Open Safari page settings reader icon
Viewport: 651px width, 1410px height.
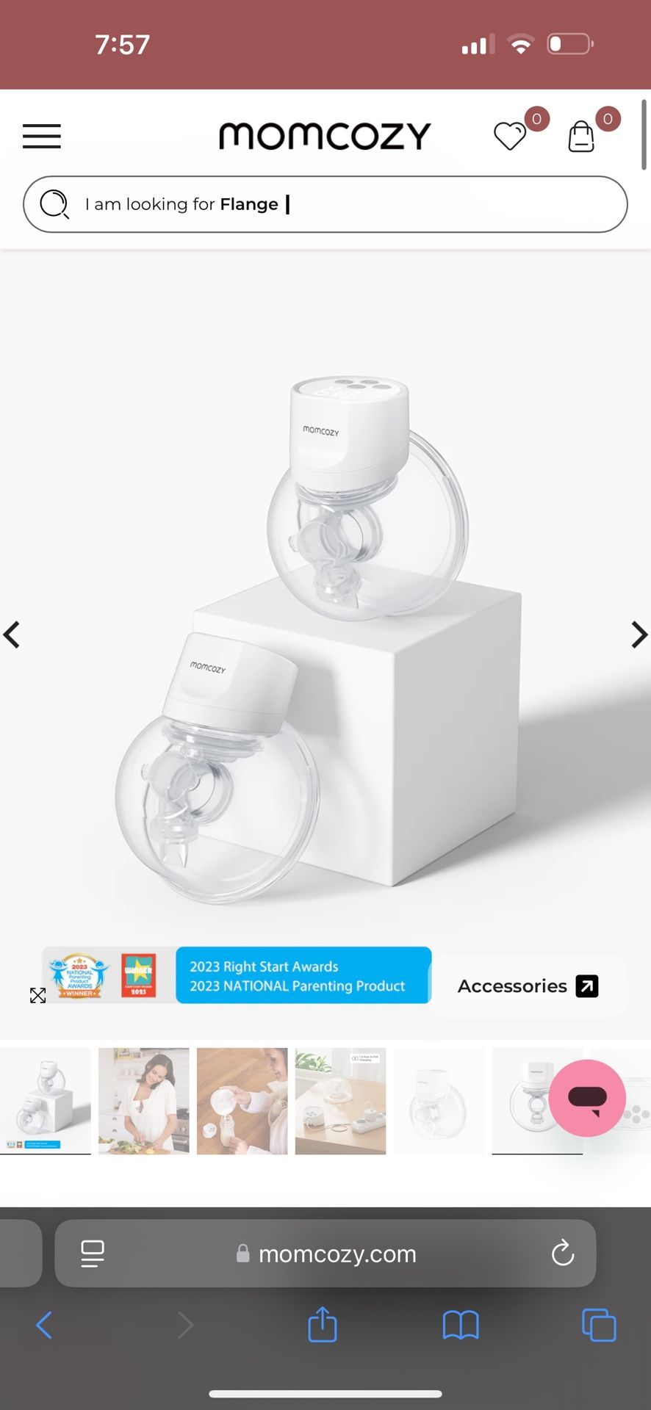[x=93, y=1254]
